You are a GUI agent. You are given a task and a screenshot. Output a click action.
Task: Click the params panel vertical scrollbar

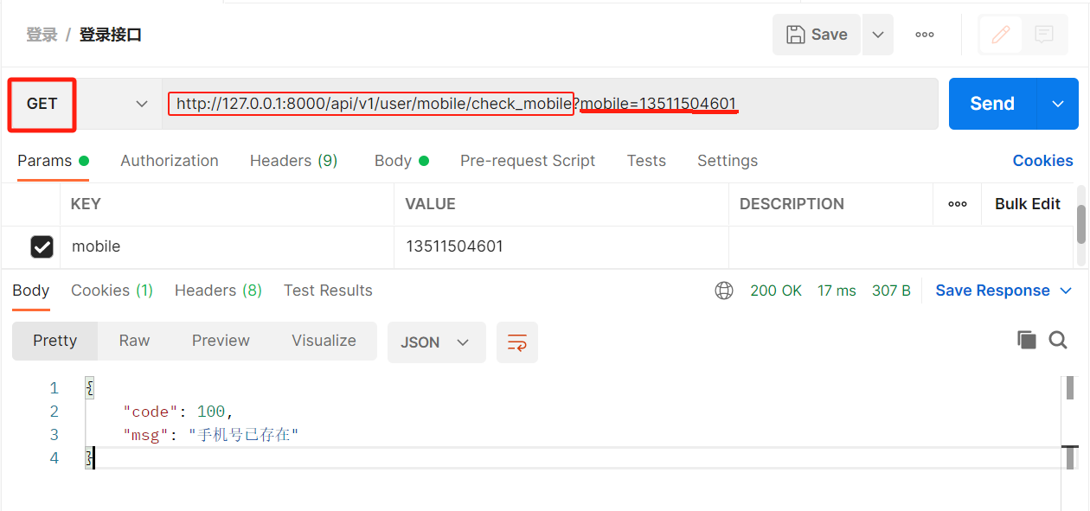click(1081, 225)
